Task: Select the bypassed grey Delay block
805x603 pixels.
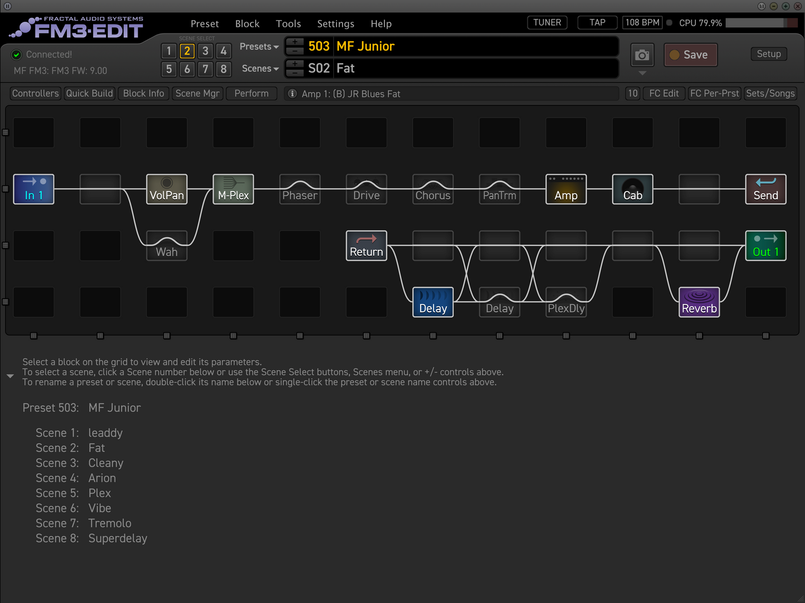Action: [x=500, y=302]
